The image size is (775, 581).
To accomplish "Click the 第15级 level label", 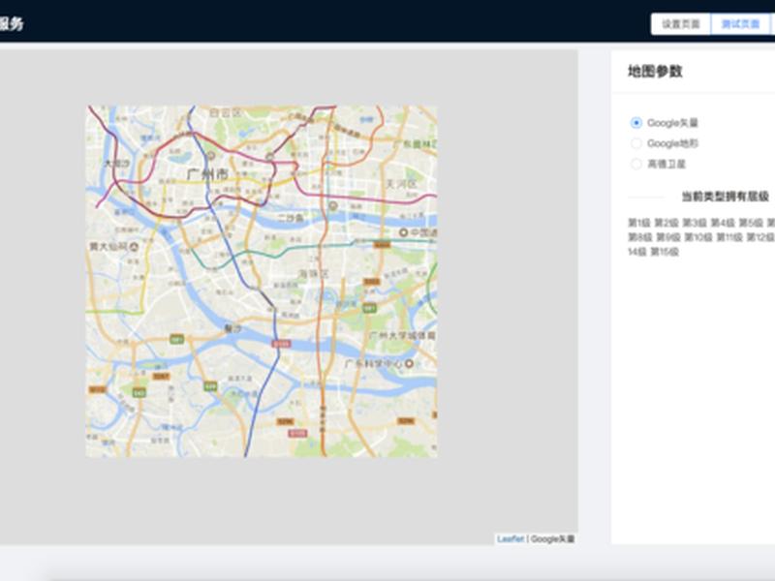I will click(665, 252).
